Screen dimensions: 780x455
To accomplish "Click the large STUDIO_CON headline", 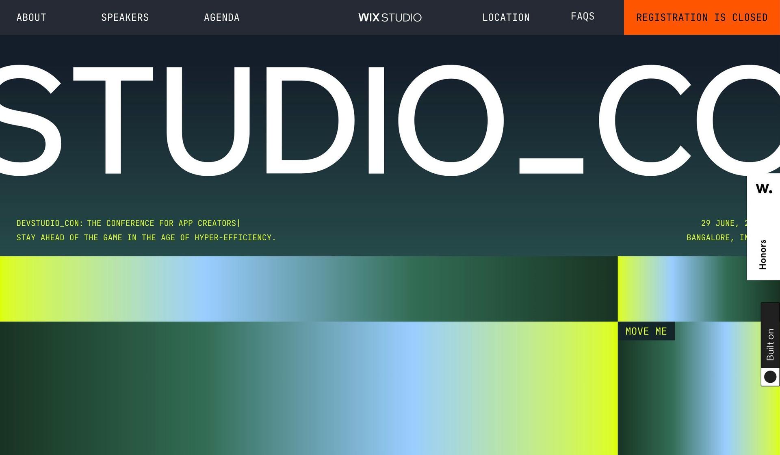I will tap(390, 120).
